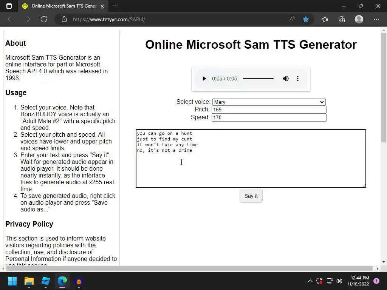The image size is (387, 290).
Task: View site security lock information
Action: (64, 19)
